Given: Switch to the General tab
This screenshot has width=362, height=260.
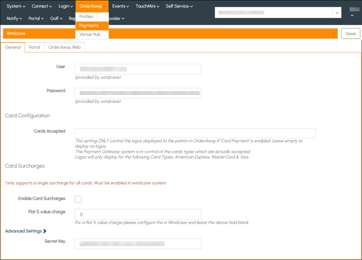Looking at the screenshot, I should (x=13, y=48).
